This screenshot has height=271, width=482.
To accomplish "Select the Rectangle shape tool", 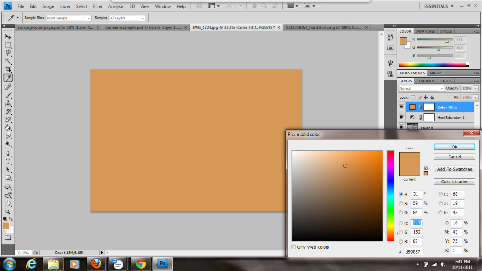I will tap(8, 178).
